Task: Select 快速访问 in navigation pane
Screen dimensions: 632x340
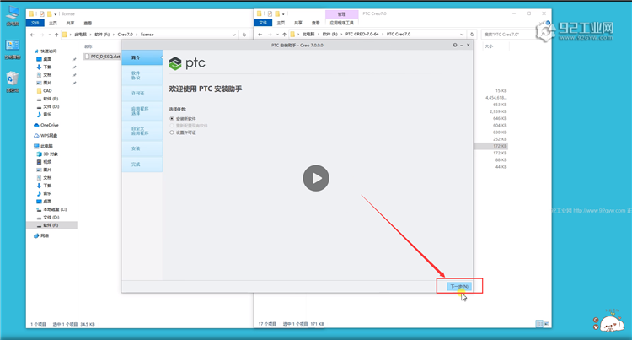Action: click(x=48, y=51)
